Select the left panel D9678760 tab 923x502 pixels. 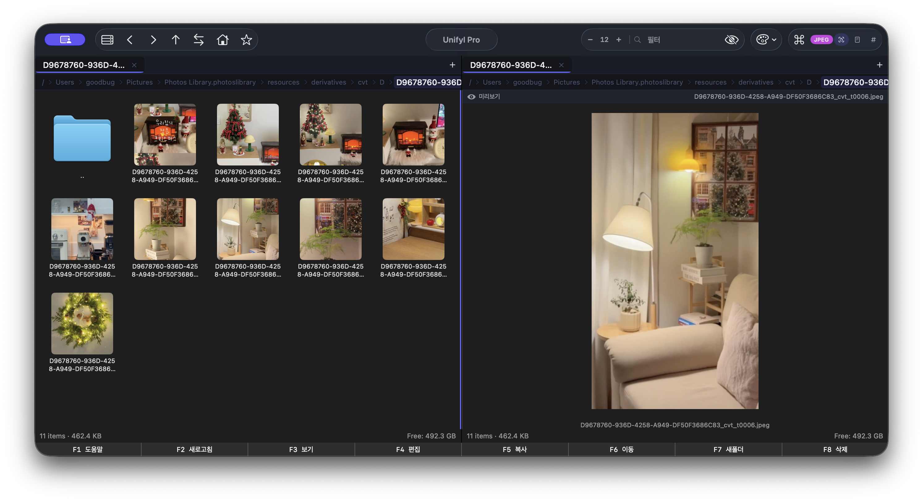pyautogui.click(x=84, y=65)
